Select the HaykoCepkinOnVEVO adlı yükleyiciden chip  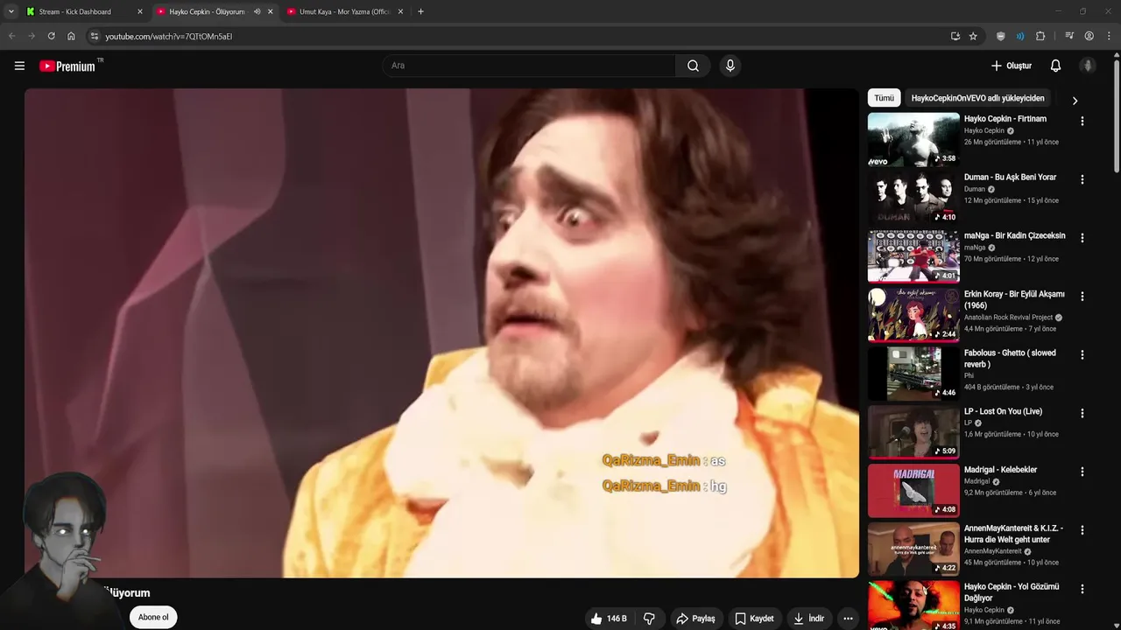point(977,98)
